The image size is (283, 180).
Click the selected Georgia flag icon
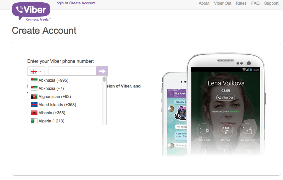point(34,71)
